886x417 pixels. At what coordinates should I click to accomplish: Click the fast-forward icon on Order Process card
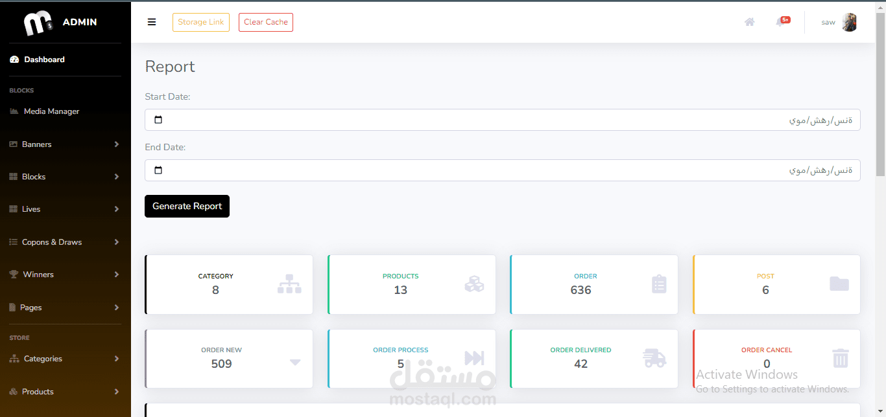click(474, 358)
